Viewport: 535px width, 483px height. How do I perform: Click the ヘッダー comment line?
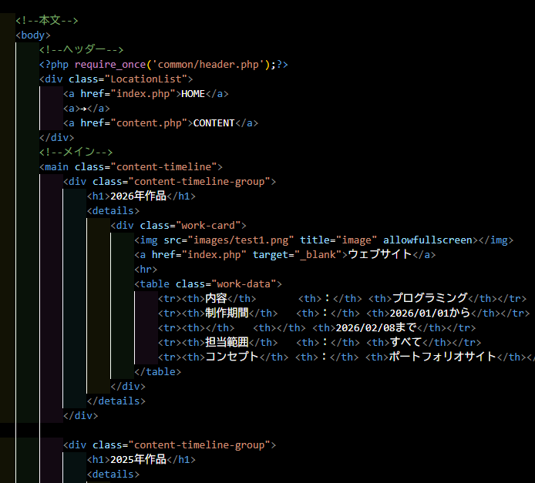click(81, 50)
